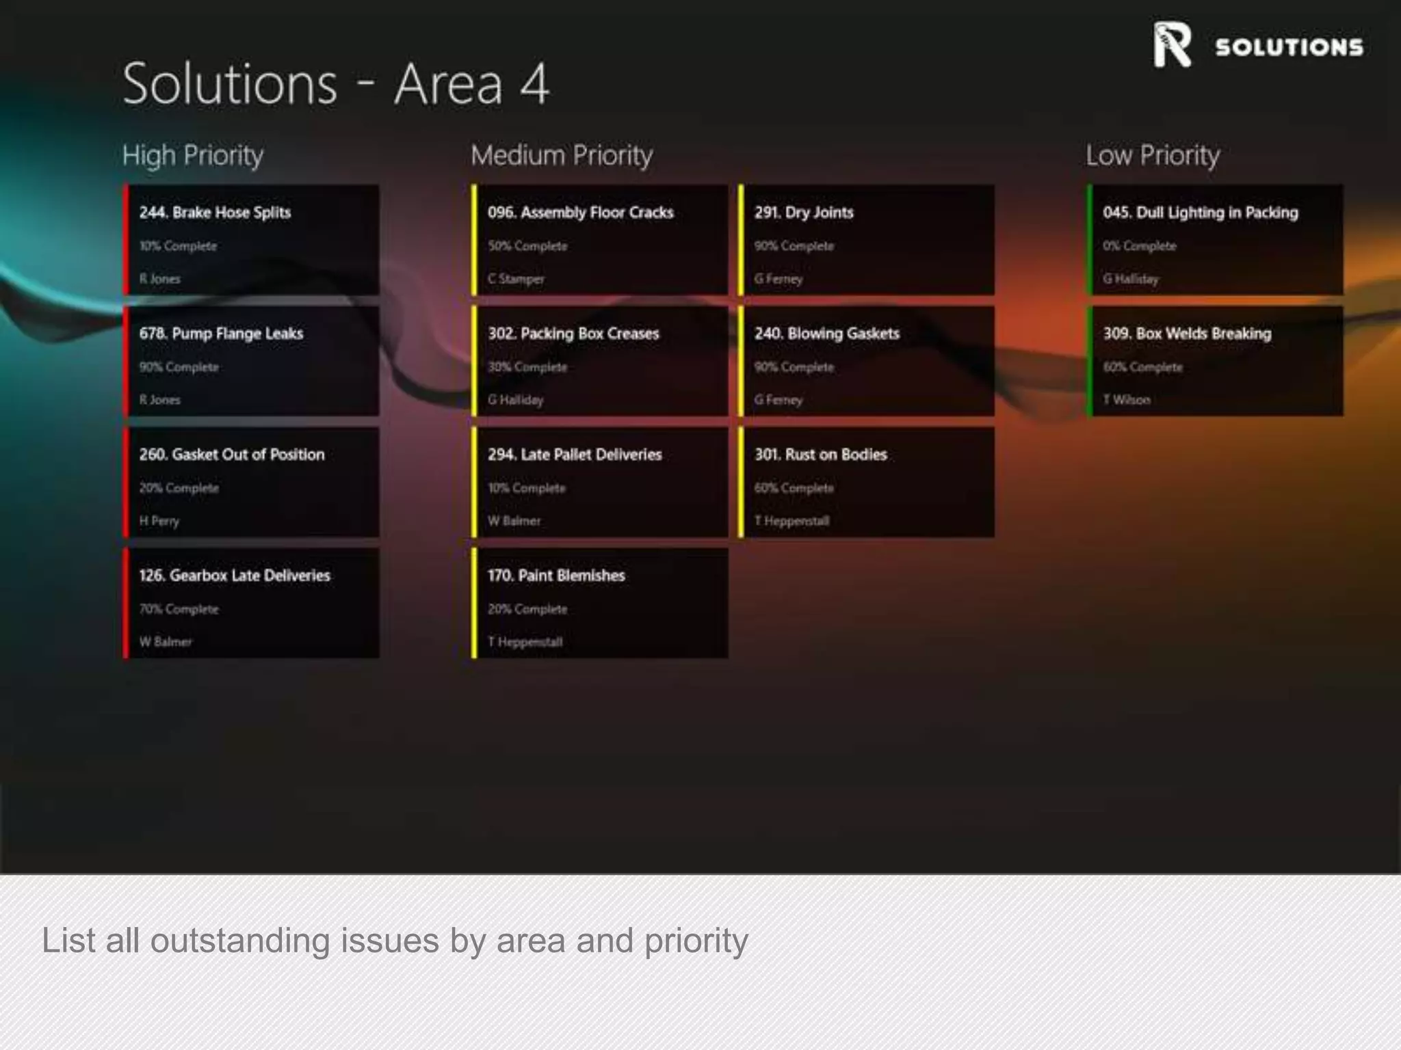Open 045. Dull Lighting in Packing tile

coord(1216,240)
